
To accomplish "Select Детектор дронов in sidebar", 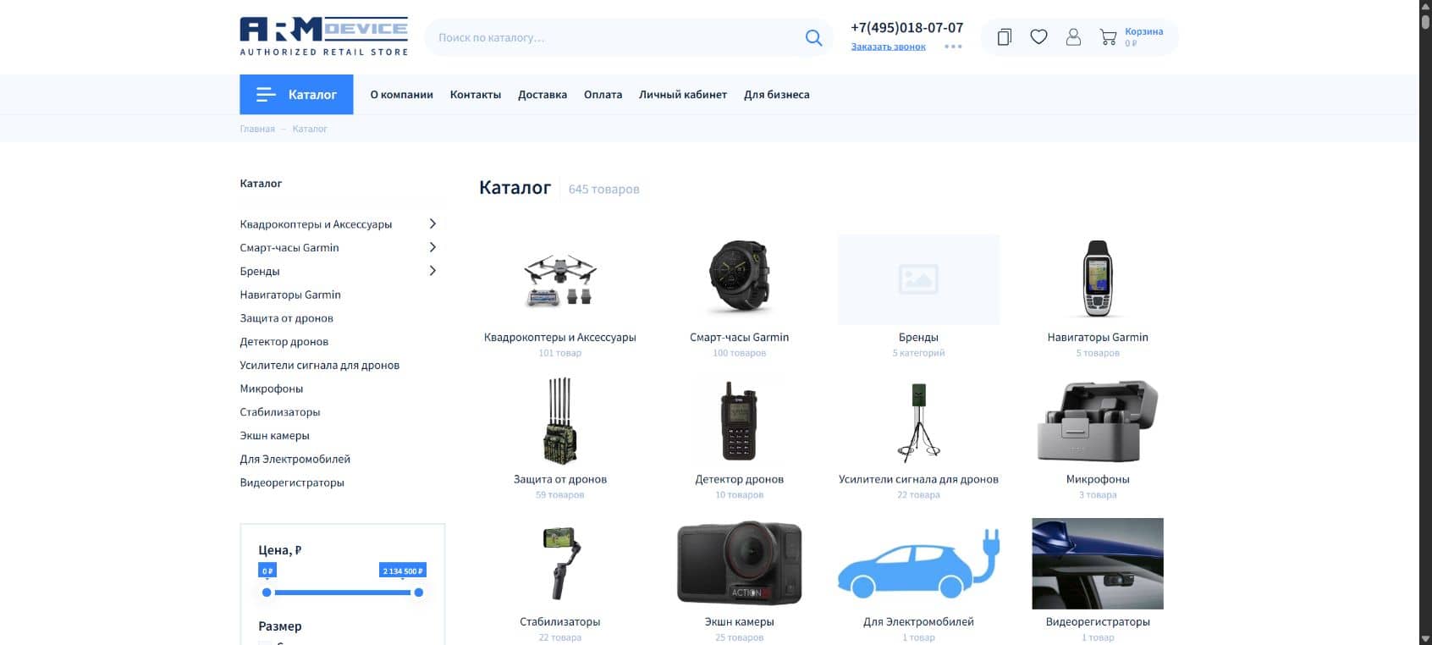I will [x=284, y=342].
